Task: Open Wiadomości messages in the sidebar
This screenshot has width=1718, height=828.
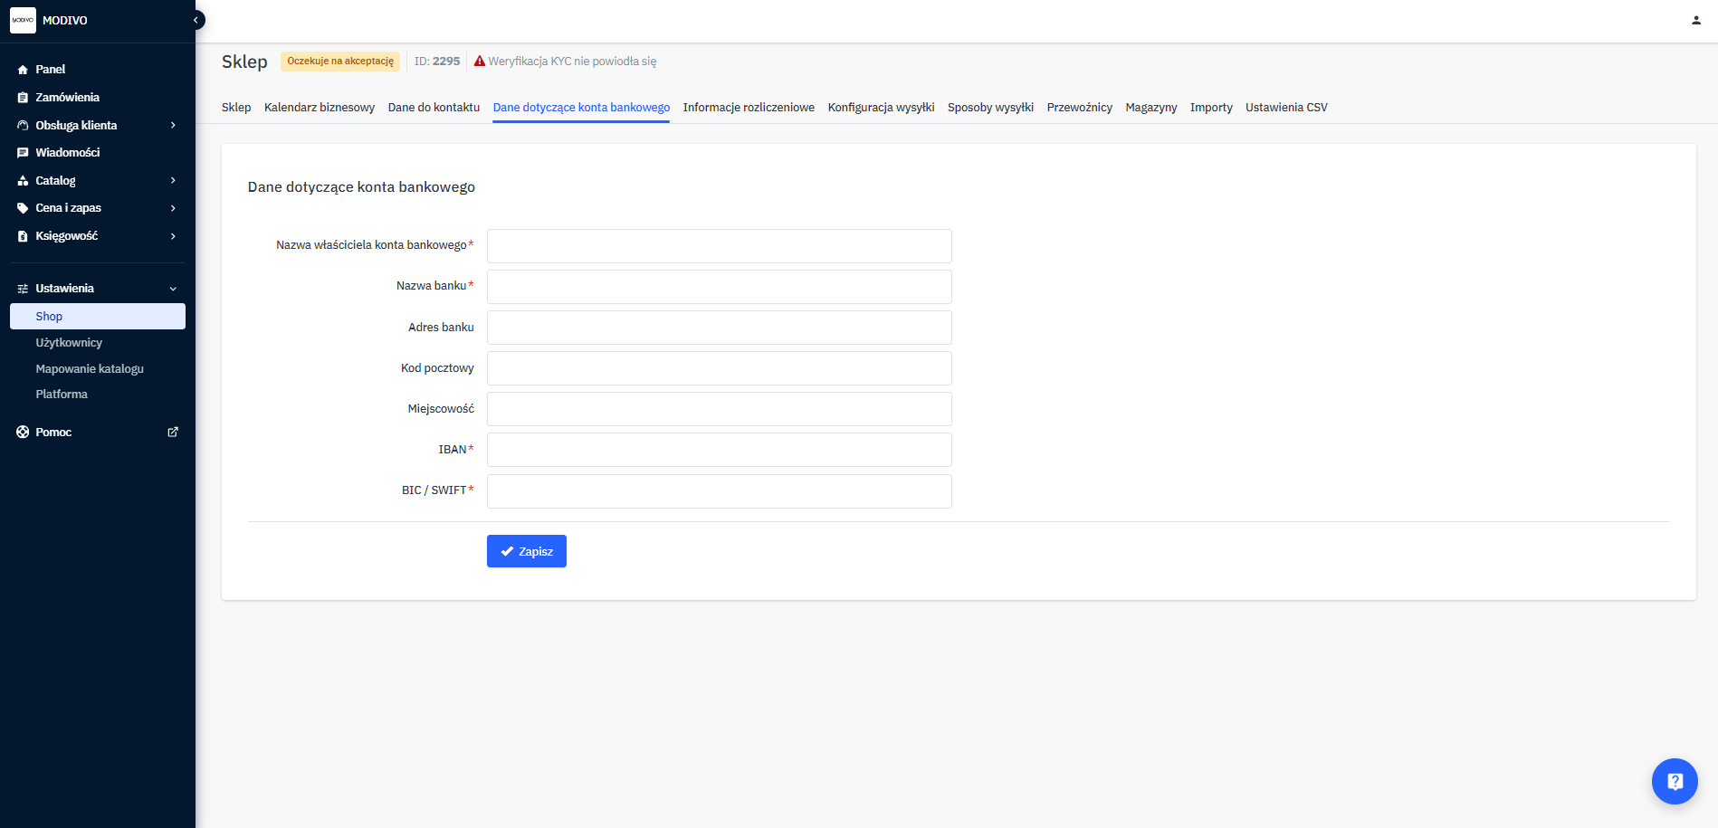Action: (67, 153)
